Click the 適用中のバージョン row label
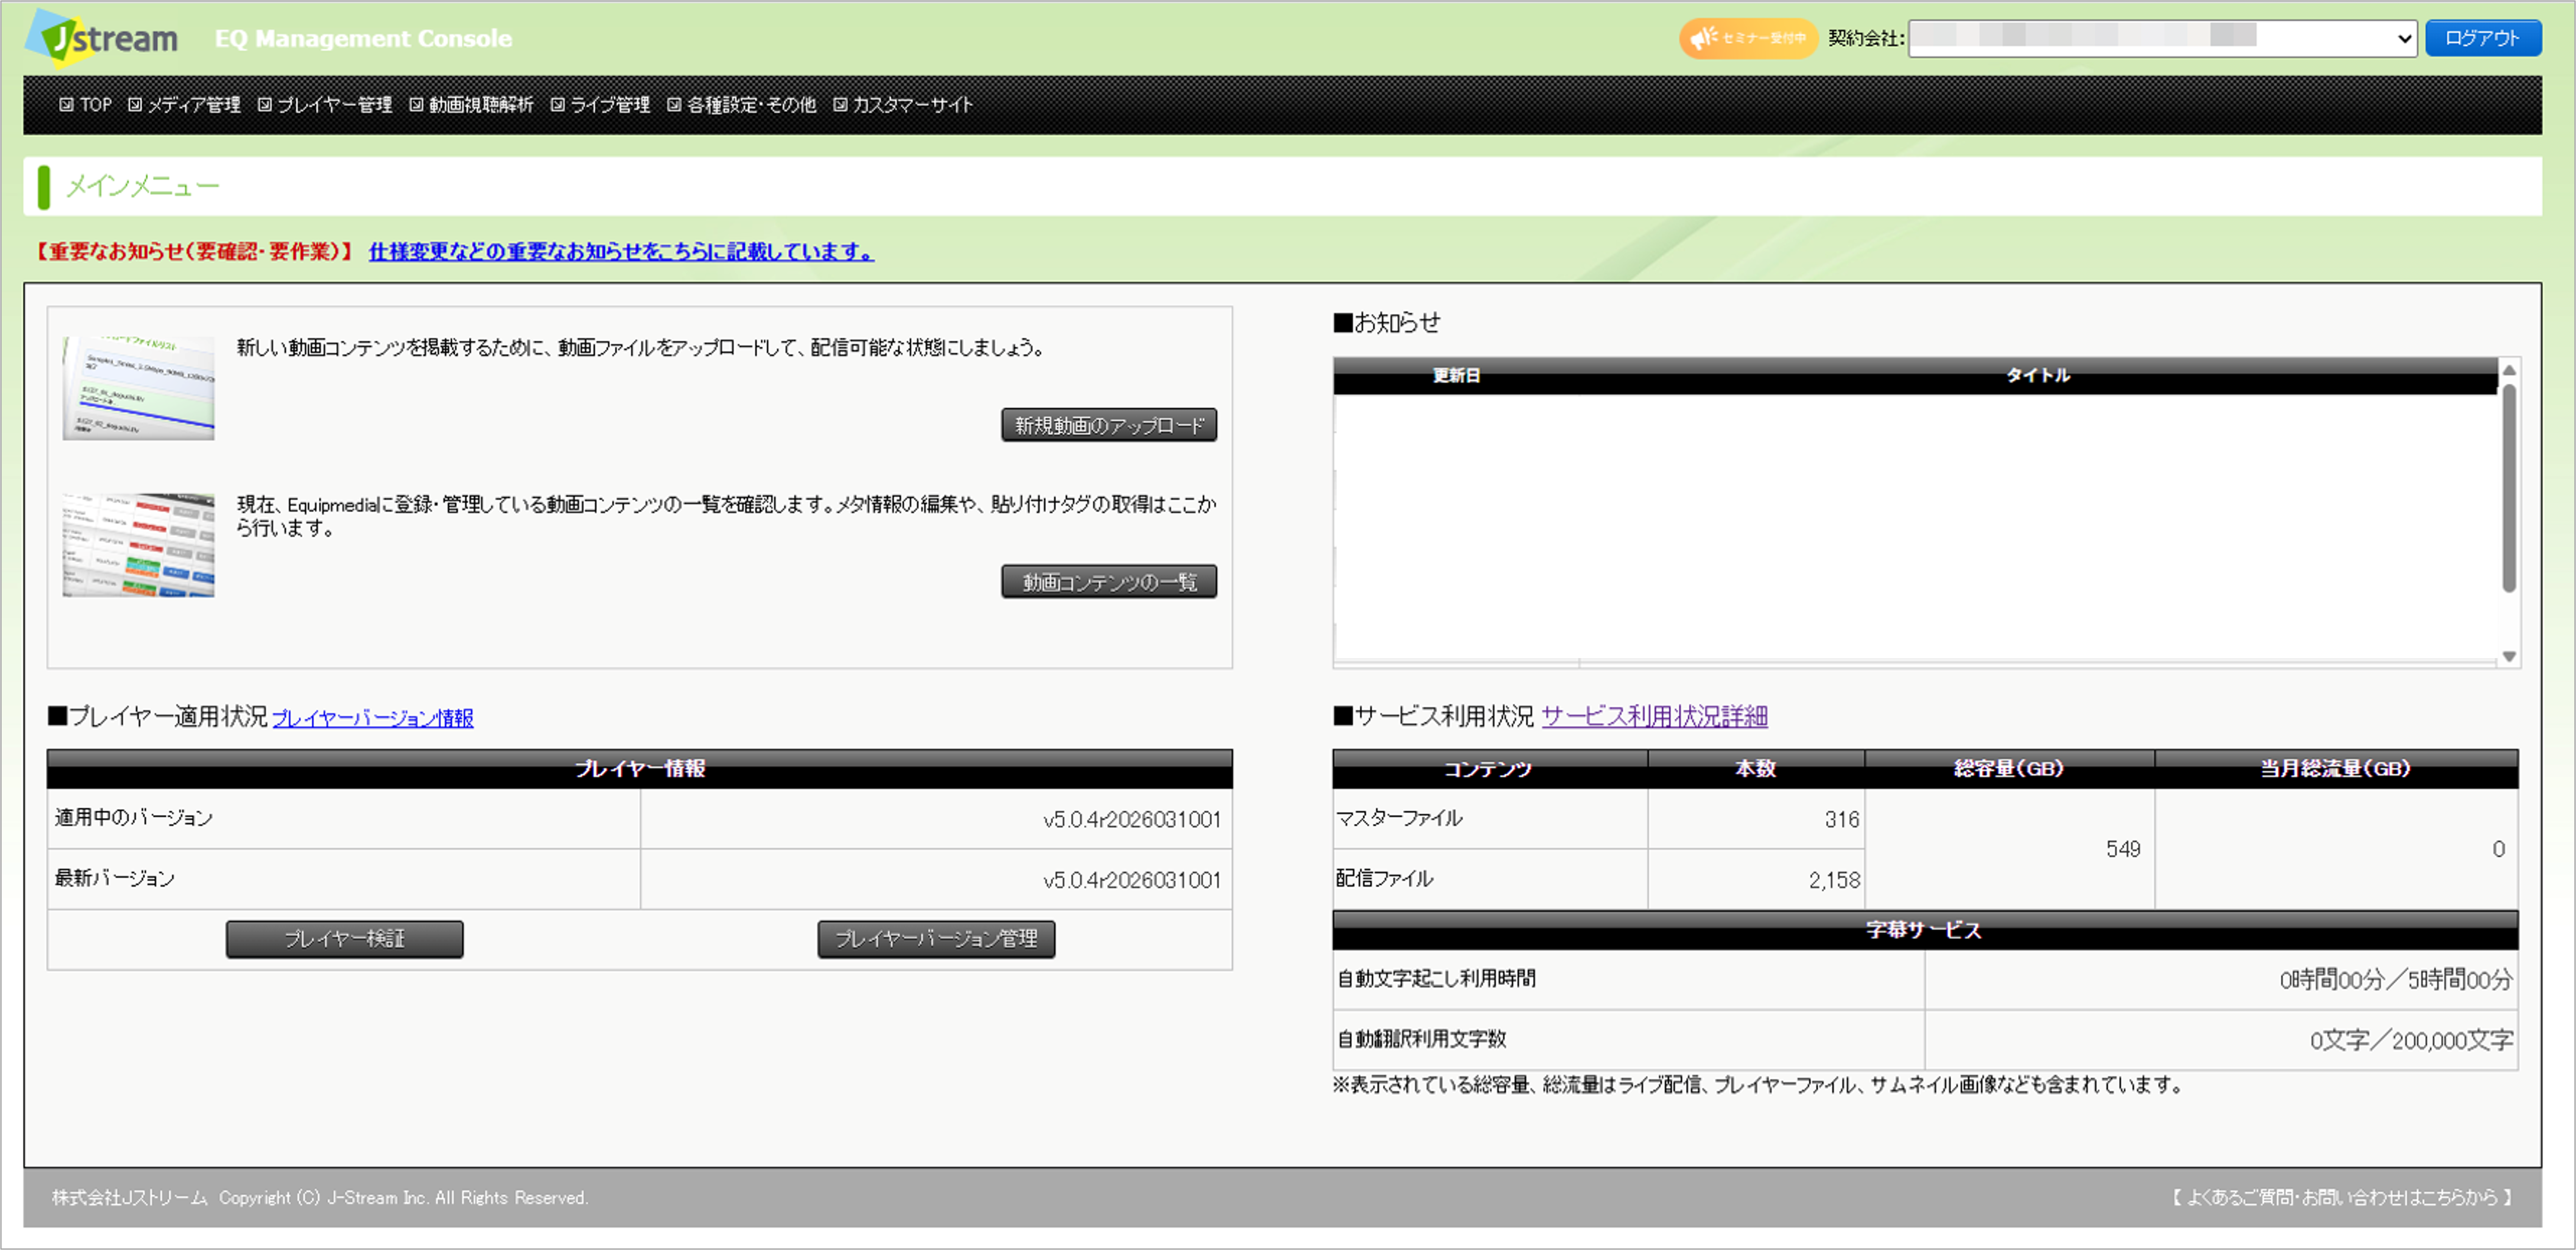 134,818
